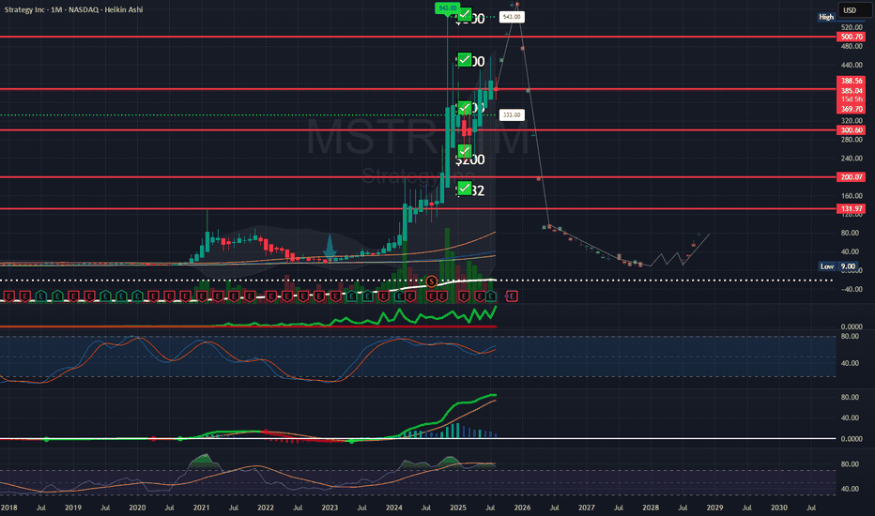Click the 2018 label on time axis

pos(9,508)
